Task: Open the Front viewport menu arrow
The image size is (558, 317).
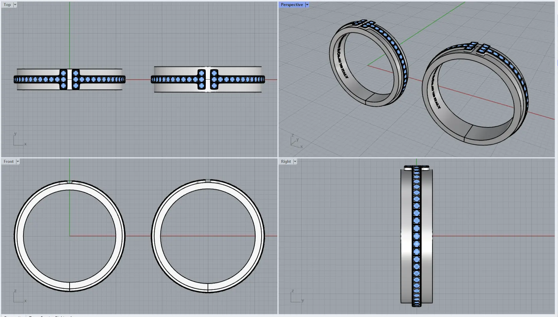Action: point(18,162)
